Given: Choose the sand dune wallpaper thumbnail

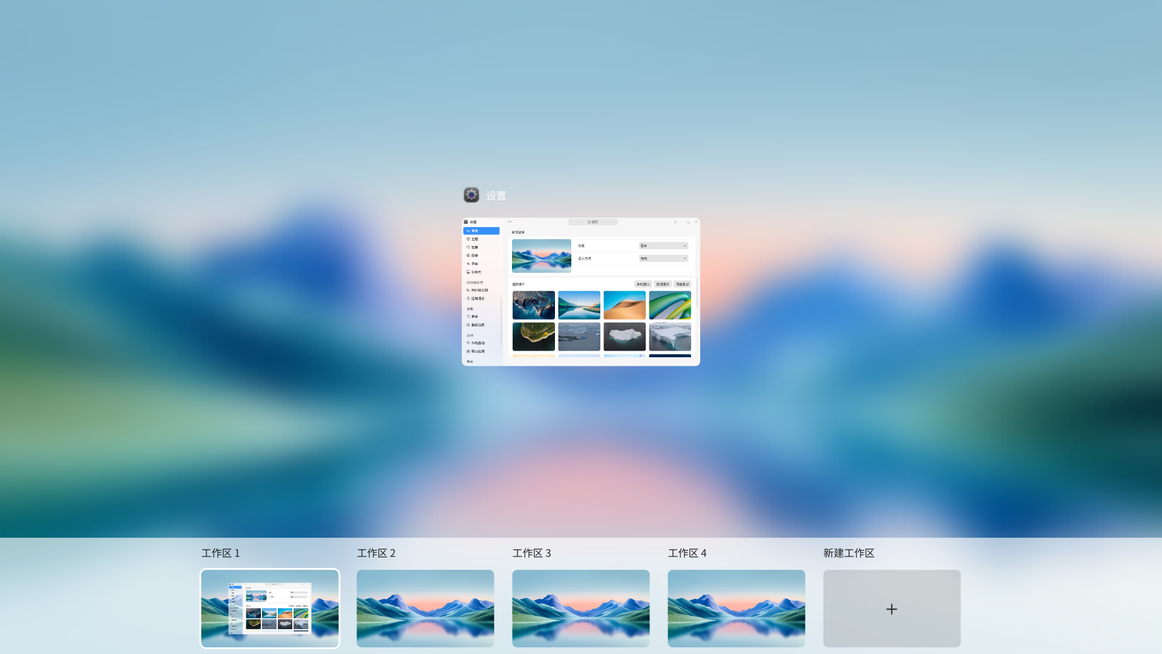Looking at the screenshot, I should 625,305.
